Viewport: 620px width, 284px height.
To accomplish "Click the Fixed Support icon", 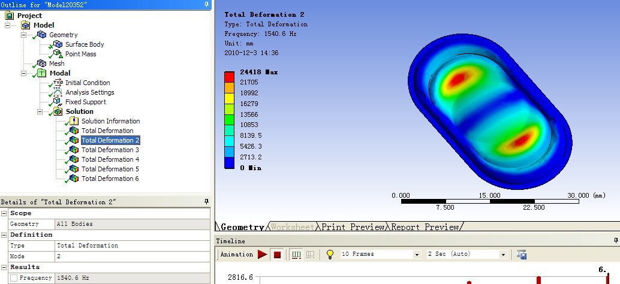I will (x=58, y=101).
